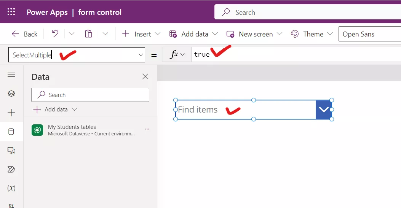Image resolution: width=401 pixels, height=208 pixels.
Task: Toggle the hamburger navigation menu
Action: (x=11, y=75)
